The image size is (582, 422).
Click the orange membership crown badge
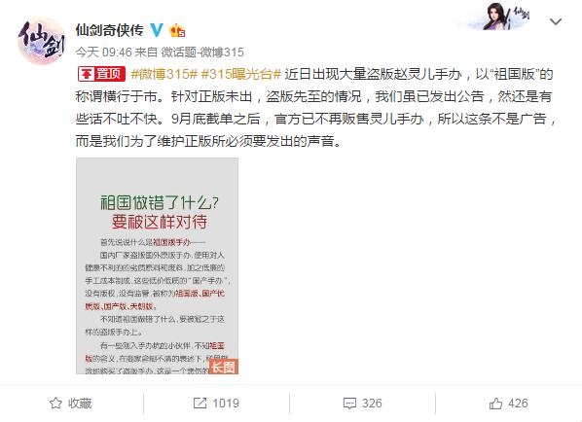pos(177,30)
